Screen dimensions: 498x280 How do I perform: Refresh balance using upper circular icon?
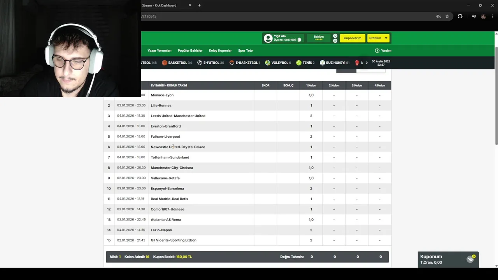(335, 36)
